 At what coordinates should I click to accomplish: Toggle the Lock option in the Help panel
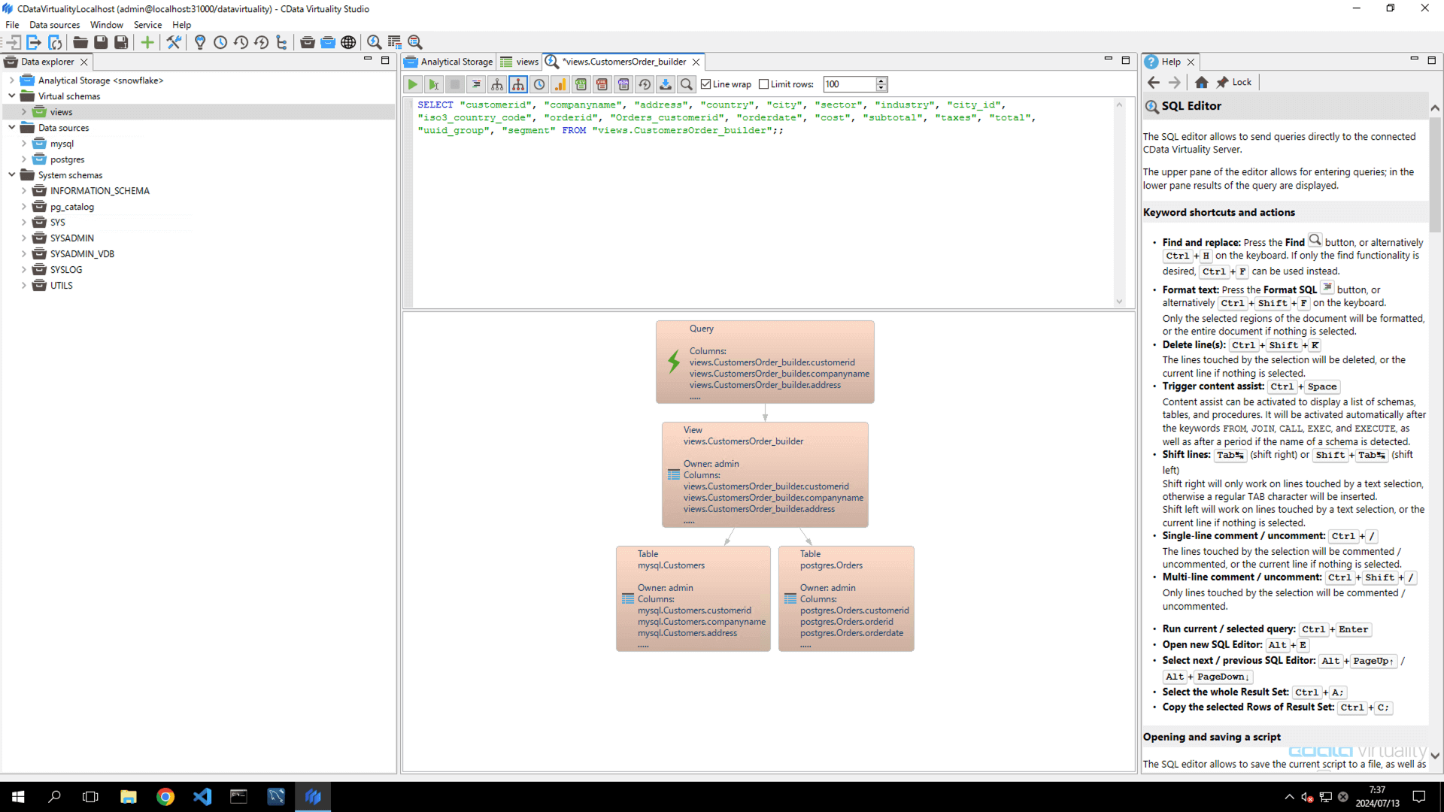[1234, 82]
